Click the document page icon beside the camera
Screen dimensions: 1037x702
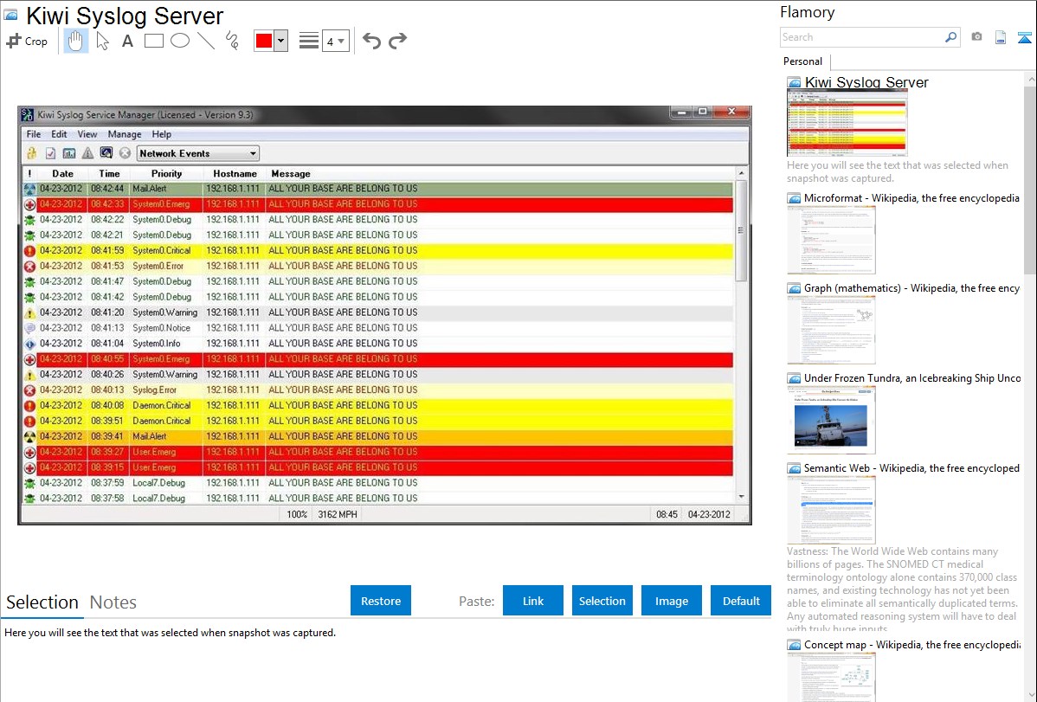[1001, 37]
